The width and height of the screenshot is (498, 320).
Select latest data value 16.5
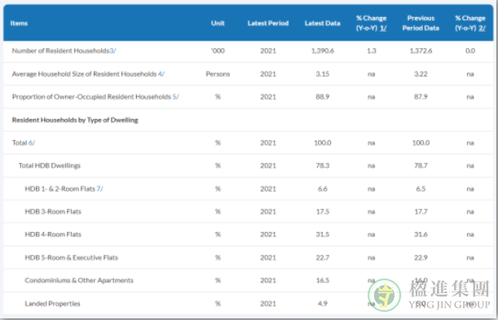323,280
